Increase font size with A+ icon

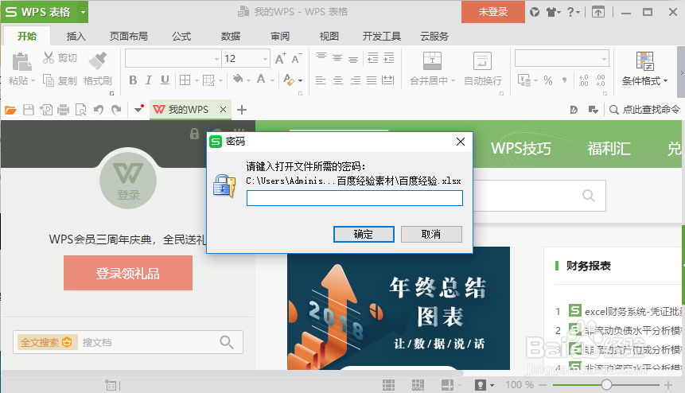(281, 59)
